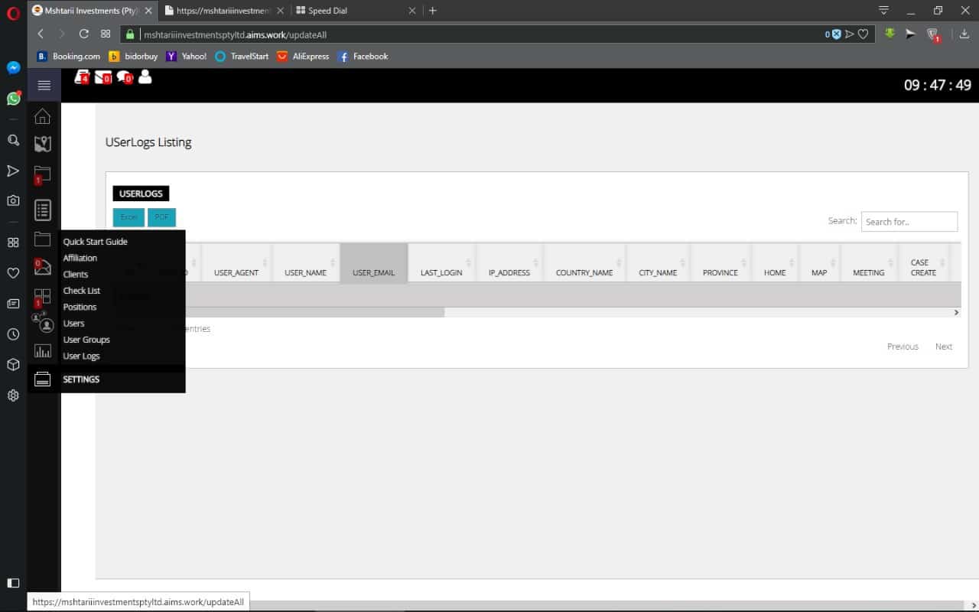
Task: Sort by the LAST_LOGIN column
Action: (442, 263)
